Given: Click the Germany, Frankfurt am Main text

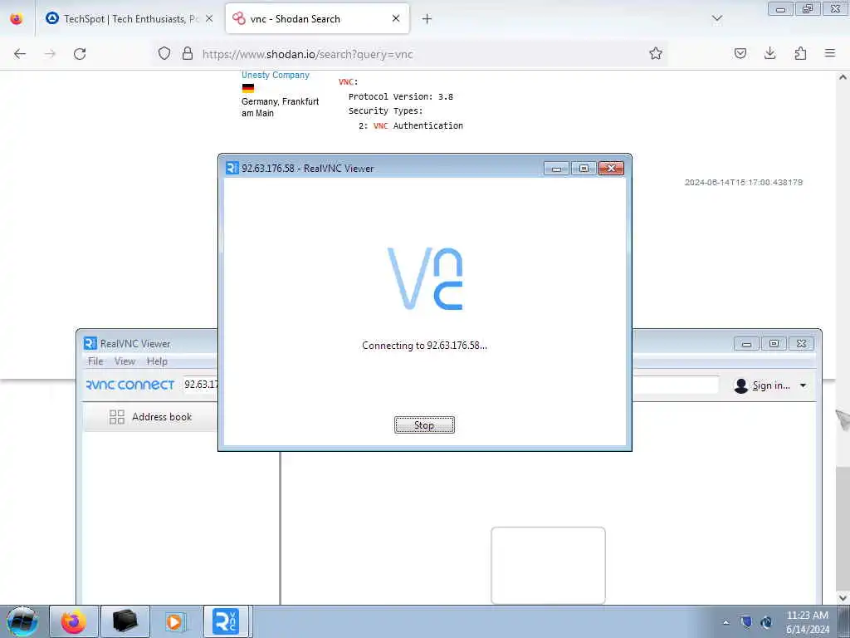Looking at the screenshot, I should tap(280, 107).
